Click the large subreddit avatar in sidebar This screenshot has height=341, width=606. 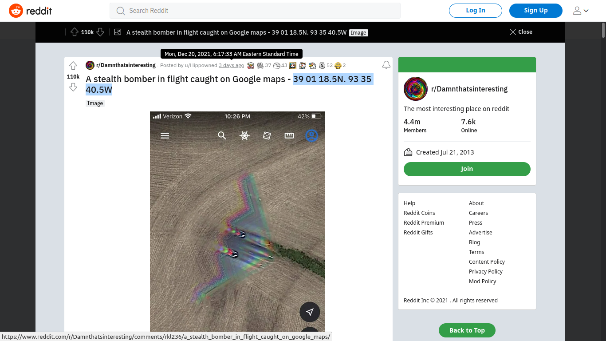[x=415, y=89]
